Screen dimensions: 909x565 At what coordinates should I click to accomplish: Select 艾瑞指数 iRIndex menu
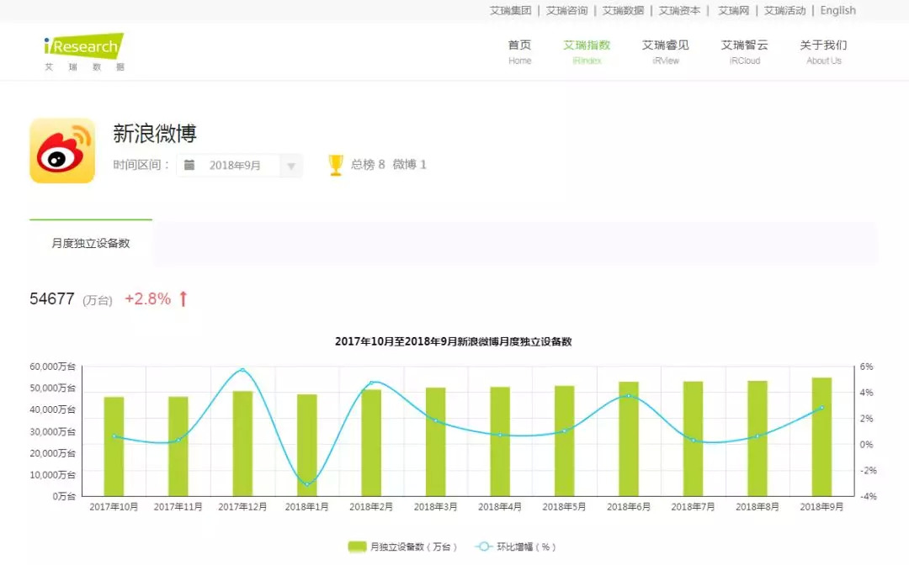click(587, 51)
